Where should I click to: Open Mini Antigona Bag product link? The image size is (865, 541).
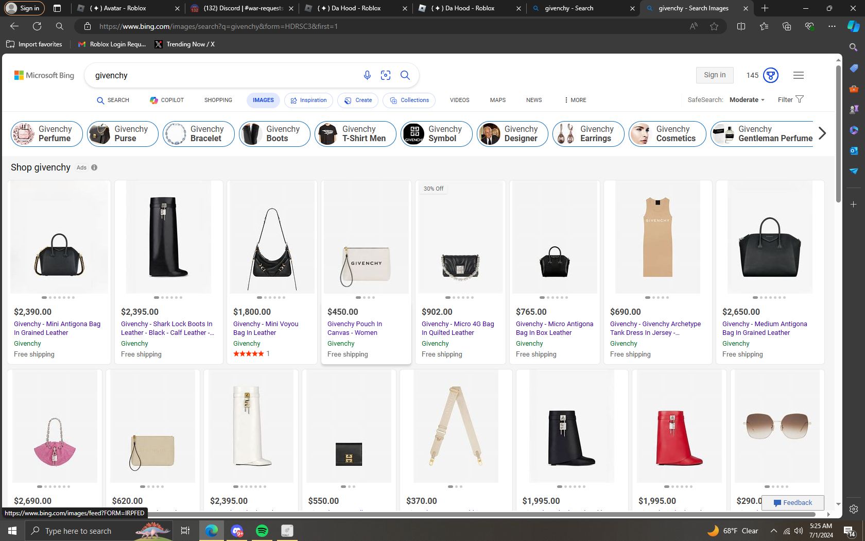click(57, 328)
